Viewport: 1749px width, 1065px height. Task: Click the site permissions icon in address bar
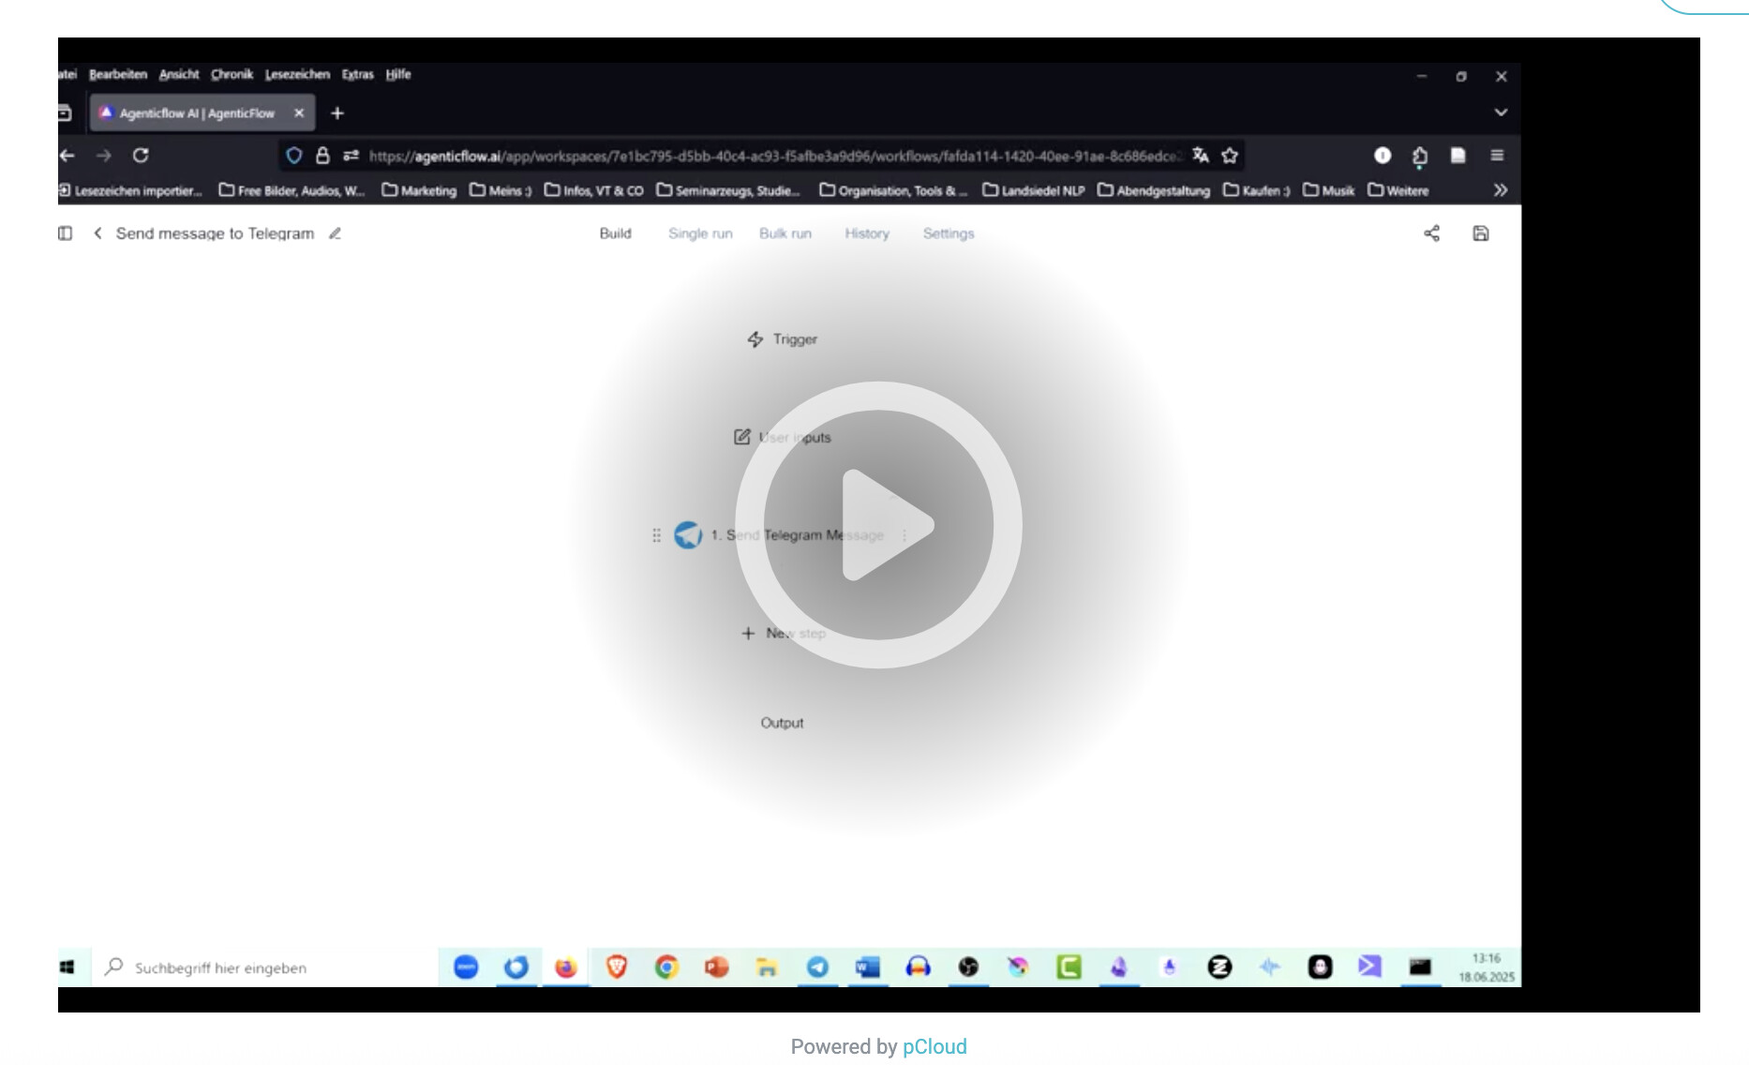pos(351,156)
